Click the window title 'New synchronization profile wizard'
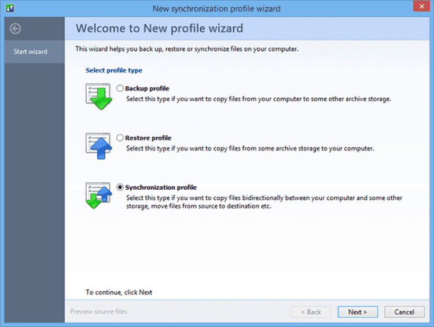Screen dimensions: 434x327 point(216,9)
